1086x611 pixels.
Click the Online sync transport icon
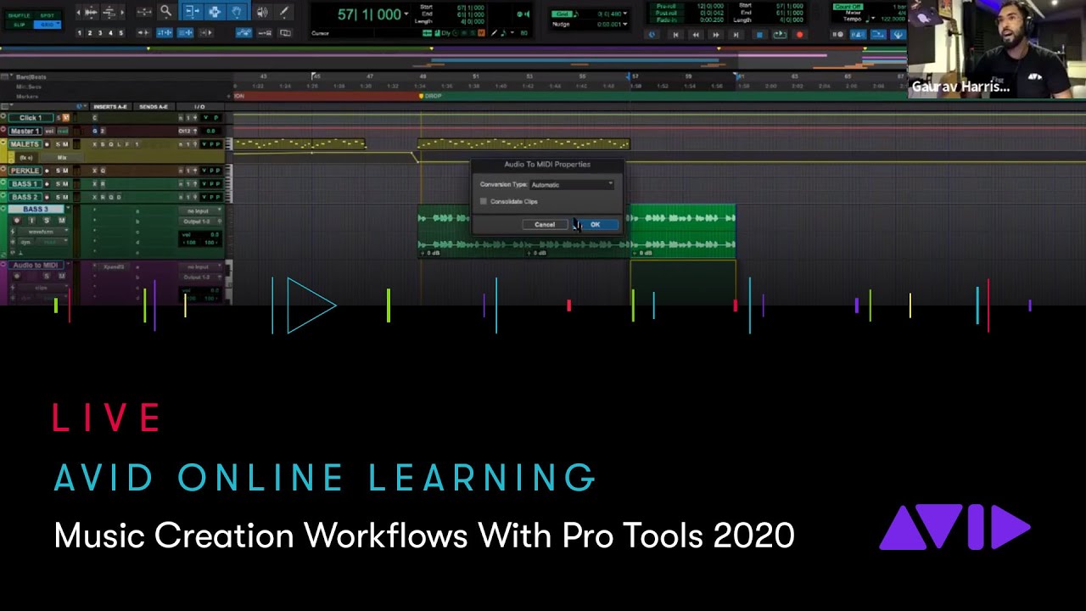[652, 35]
